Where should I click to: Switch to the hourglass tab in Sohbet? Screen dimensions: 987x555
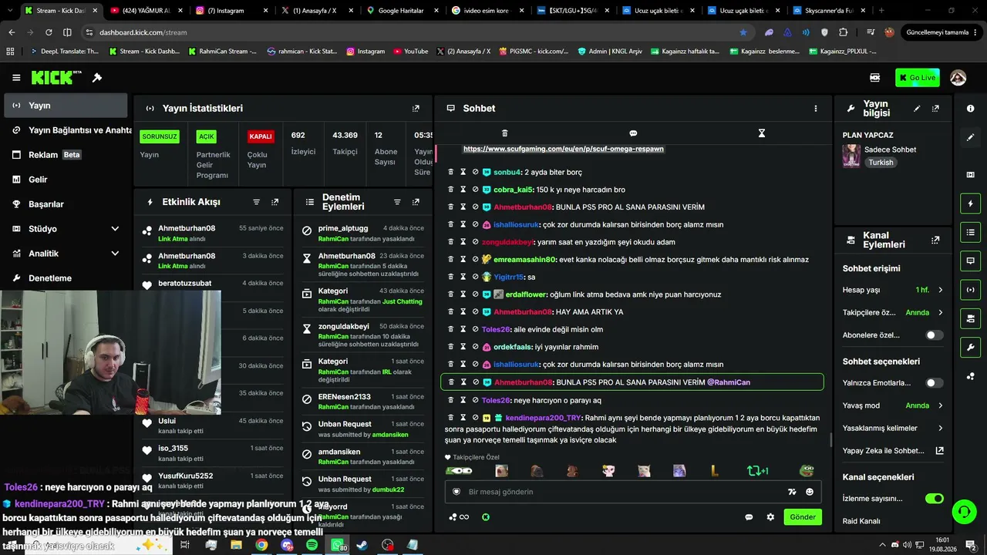coord(761,133)
